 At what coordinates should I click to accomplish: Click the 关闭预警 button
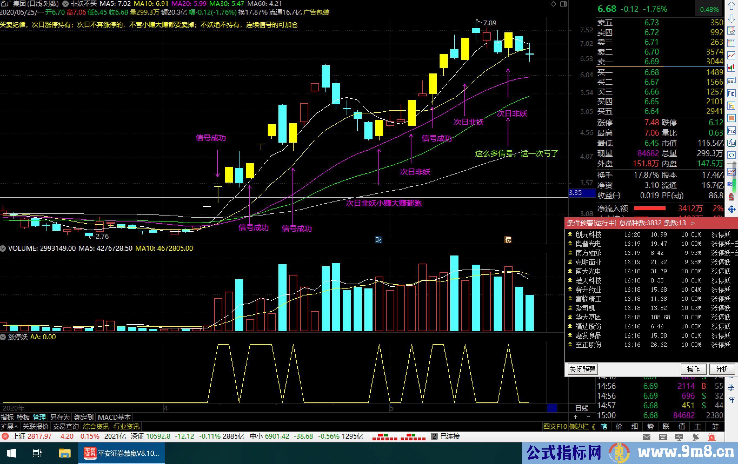582,369
